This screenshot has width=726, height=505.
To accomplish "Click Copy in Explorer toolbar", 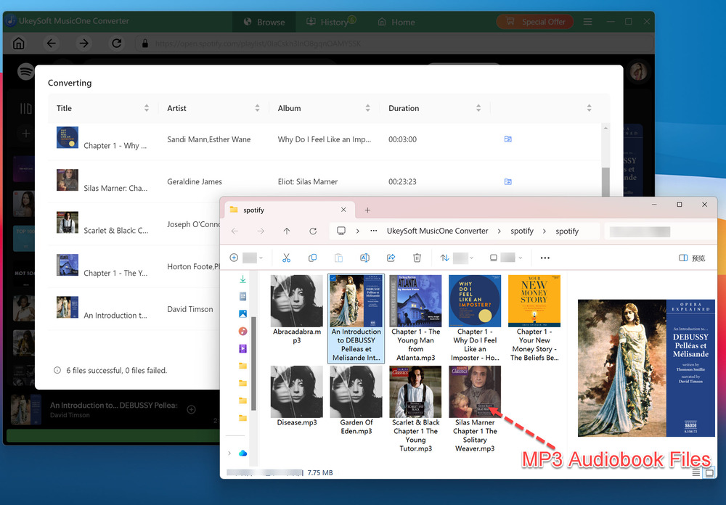I will pos(312,258).
